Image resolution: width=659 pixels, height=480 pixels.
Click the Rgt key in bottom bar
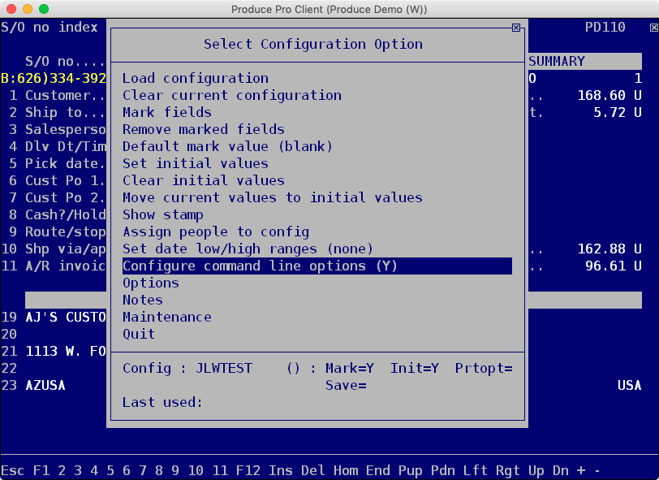point(508,470)
